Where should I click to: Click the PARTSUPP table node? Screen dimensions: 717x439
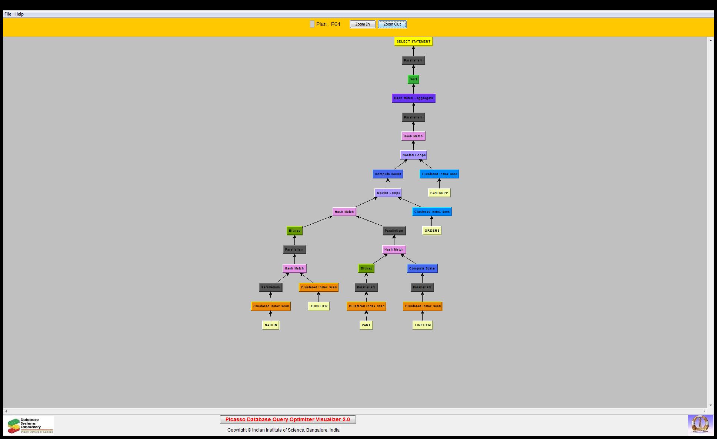pos(439,193)
